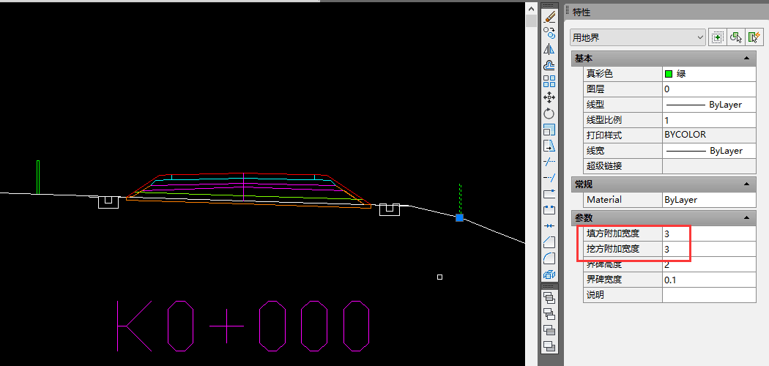Click the Quick Select button
769x366 pixels.
[x=753, y=37]
